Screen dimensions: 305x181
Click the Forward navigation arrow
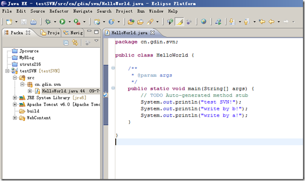(x=286, y=21)
